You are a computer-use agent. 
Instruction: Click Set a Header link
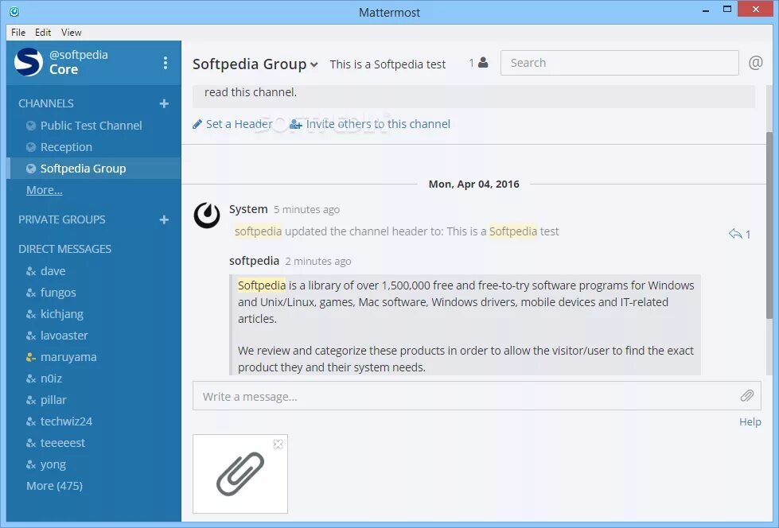[239, 124]
